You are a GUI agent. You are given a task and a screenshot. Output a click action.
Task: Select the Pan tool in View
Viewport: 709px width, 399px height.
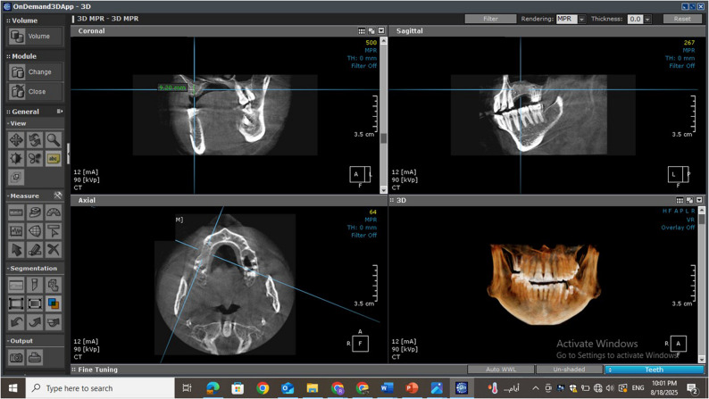tap(16, 140)
